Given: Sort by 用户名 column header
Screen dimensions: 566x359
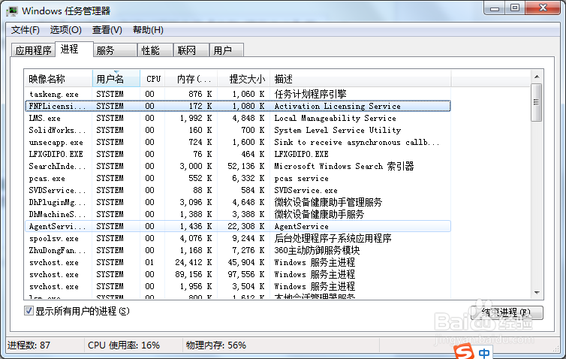Looking at the screenshot, I should click(x=116, y=79).
